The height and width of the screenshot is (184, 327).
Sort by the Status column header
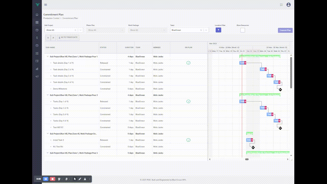[103, 48]
